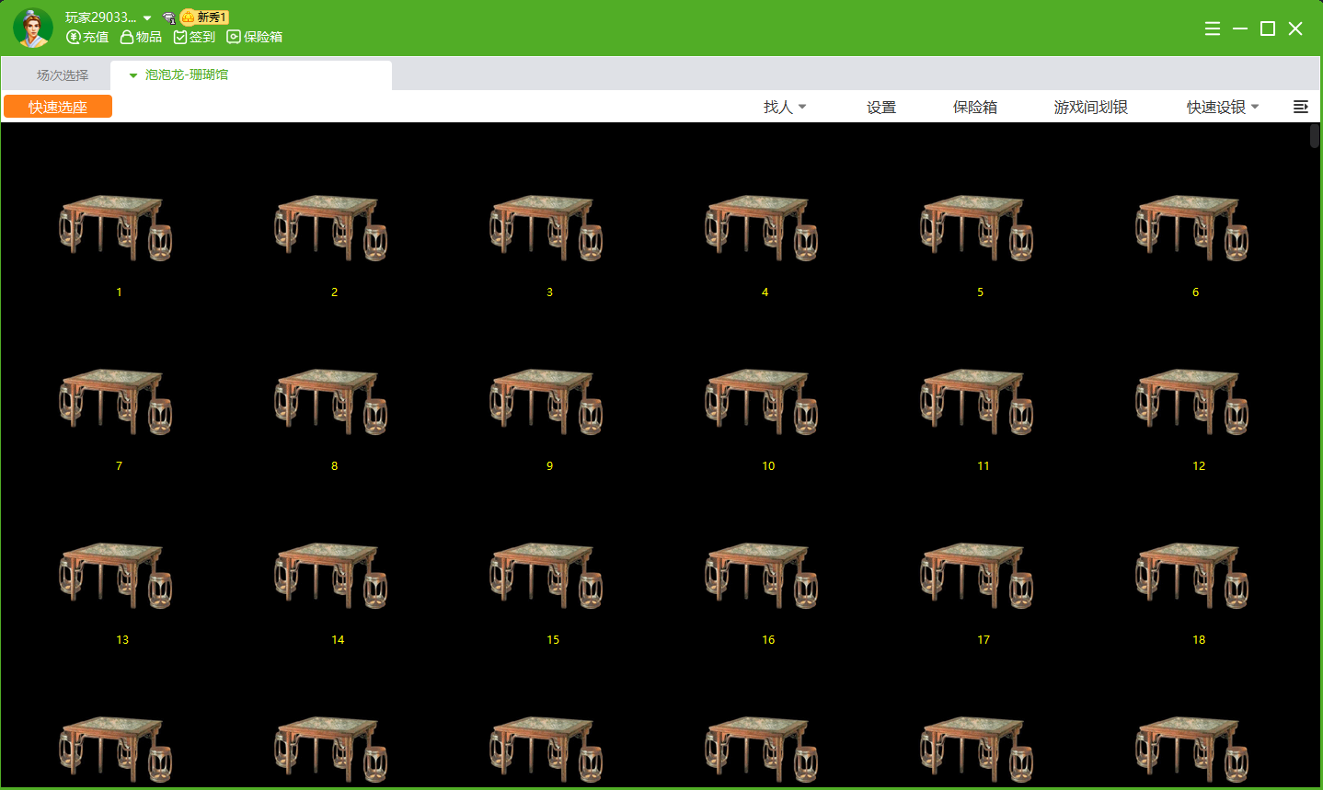Click the 新秀1 rank badge
This screenshot has height=790, width=1323.
[204, 17]
